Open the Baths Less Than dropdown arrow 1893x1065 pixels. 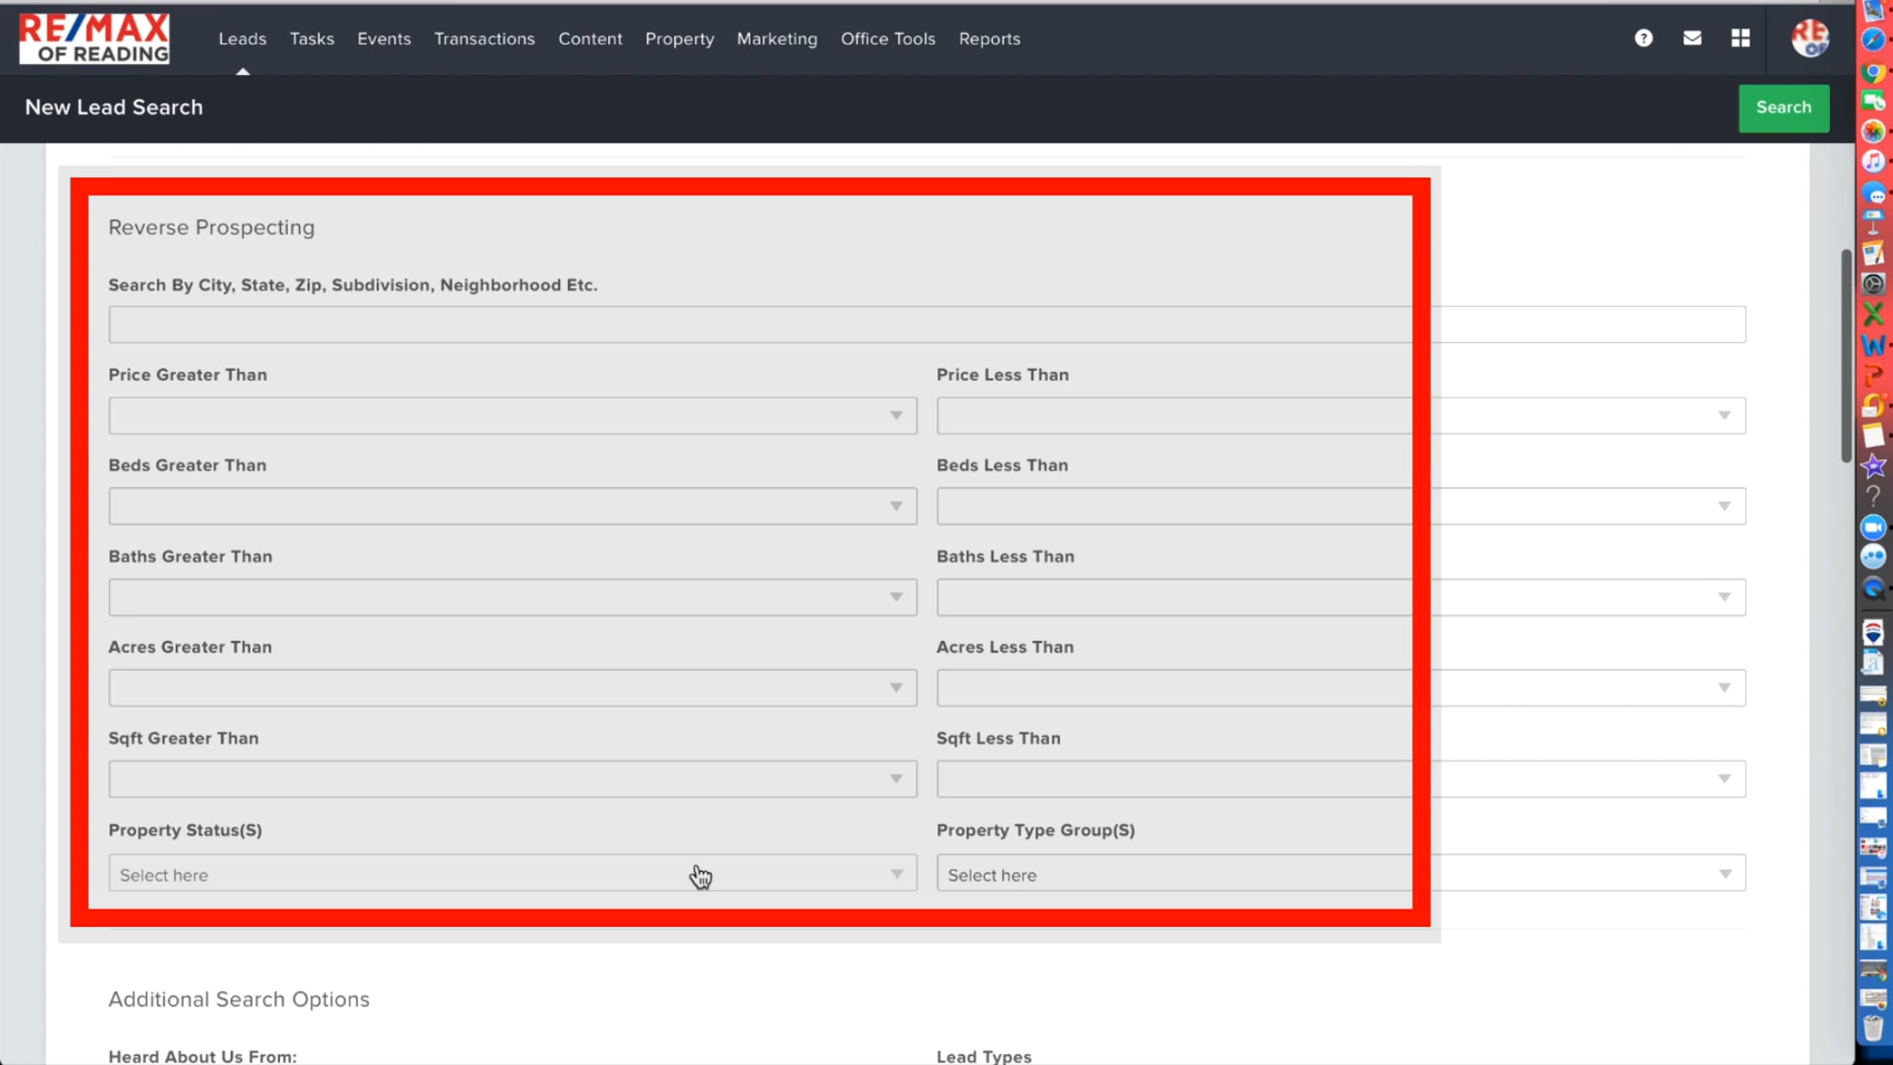[1724, 597]
